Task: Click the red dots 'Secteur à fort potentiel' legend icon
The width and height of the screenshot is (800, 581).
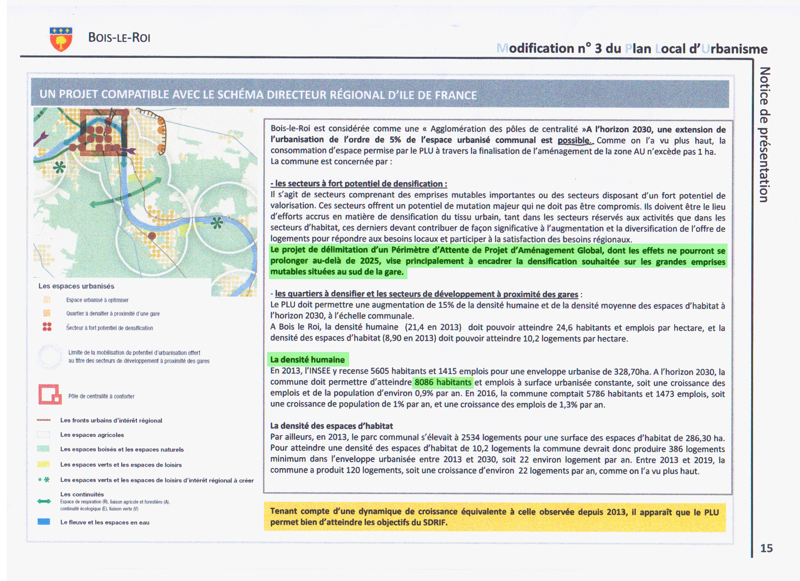Action: tap(47, 327)
